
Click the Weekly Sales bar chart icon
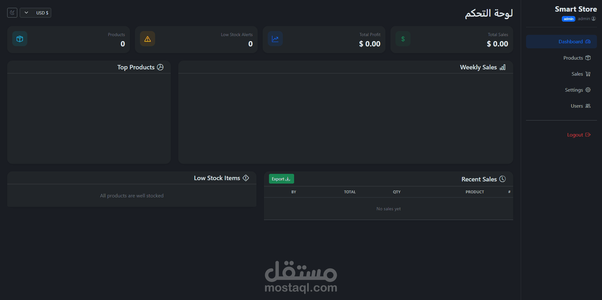tap(503, 67)
